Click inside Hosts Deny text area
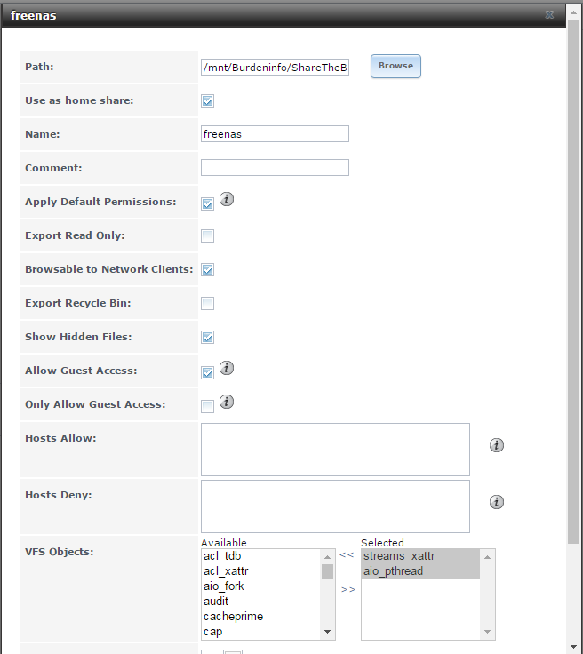Image resolution: width=583 pixels, height=654 pixels. [335, 506]
